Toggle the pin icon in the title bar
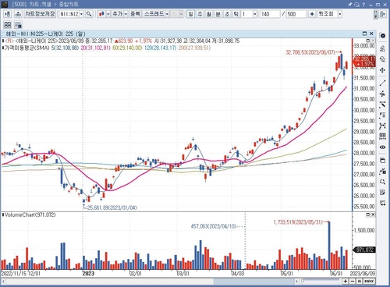The height and width of the screenshot is (287, 390). 350,5
